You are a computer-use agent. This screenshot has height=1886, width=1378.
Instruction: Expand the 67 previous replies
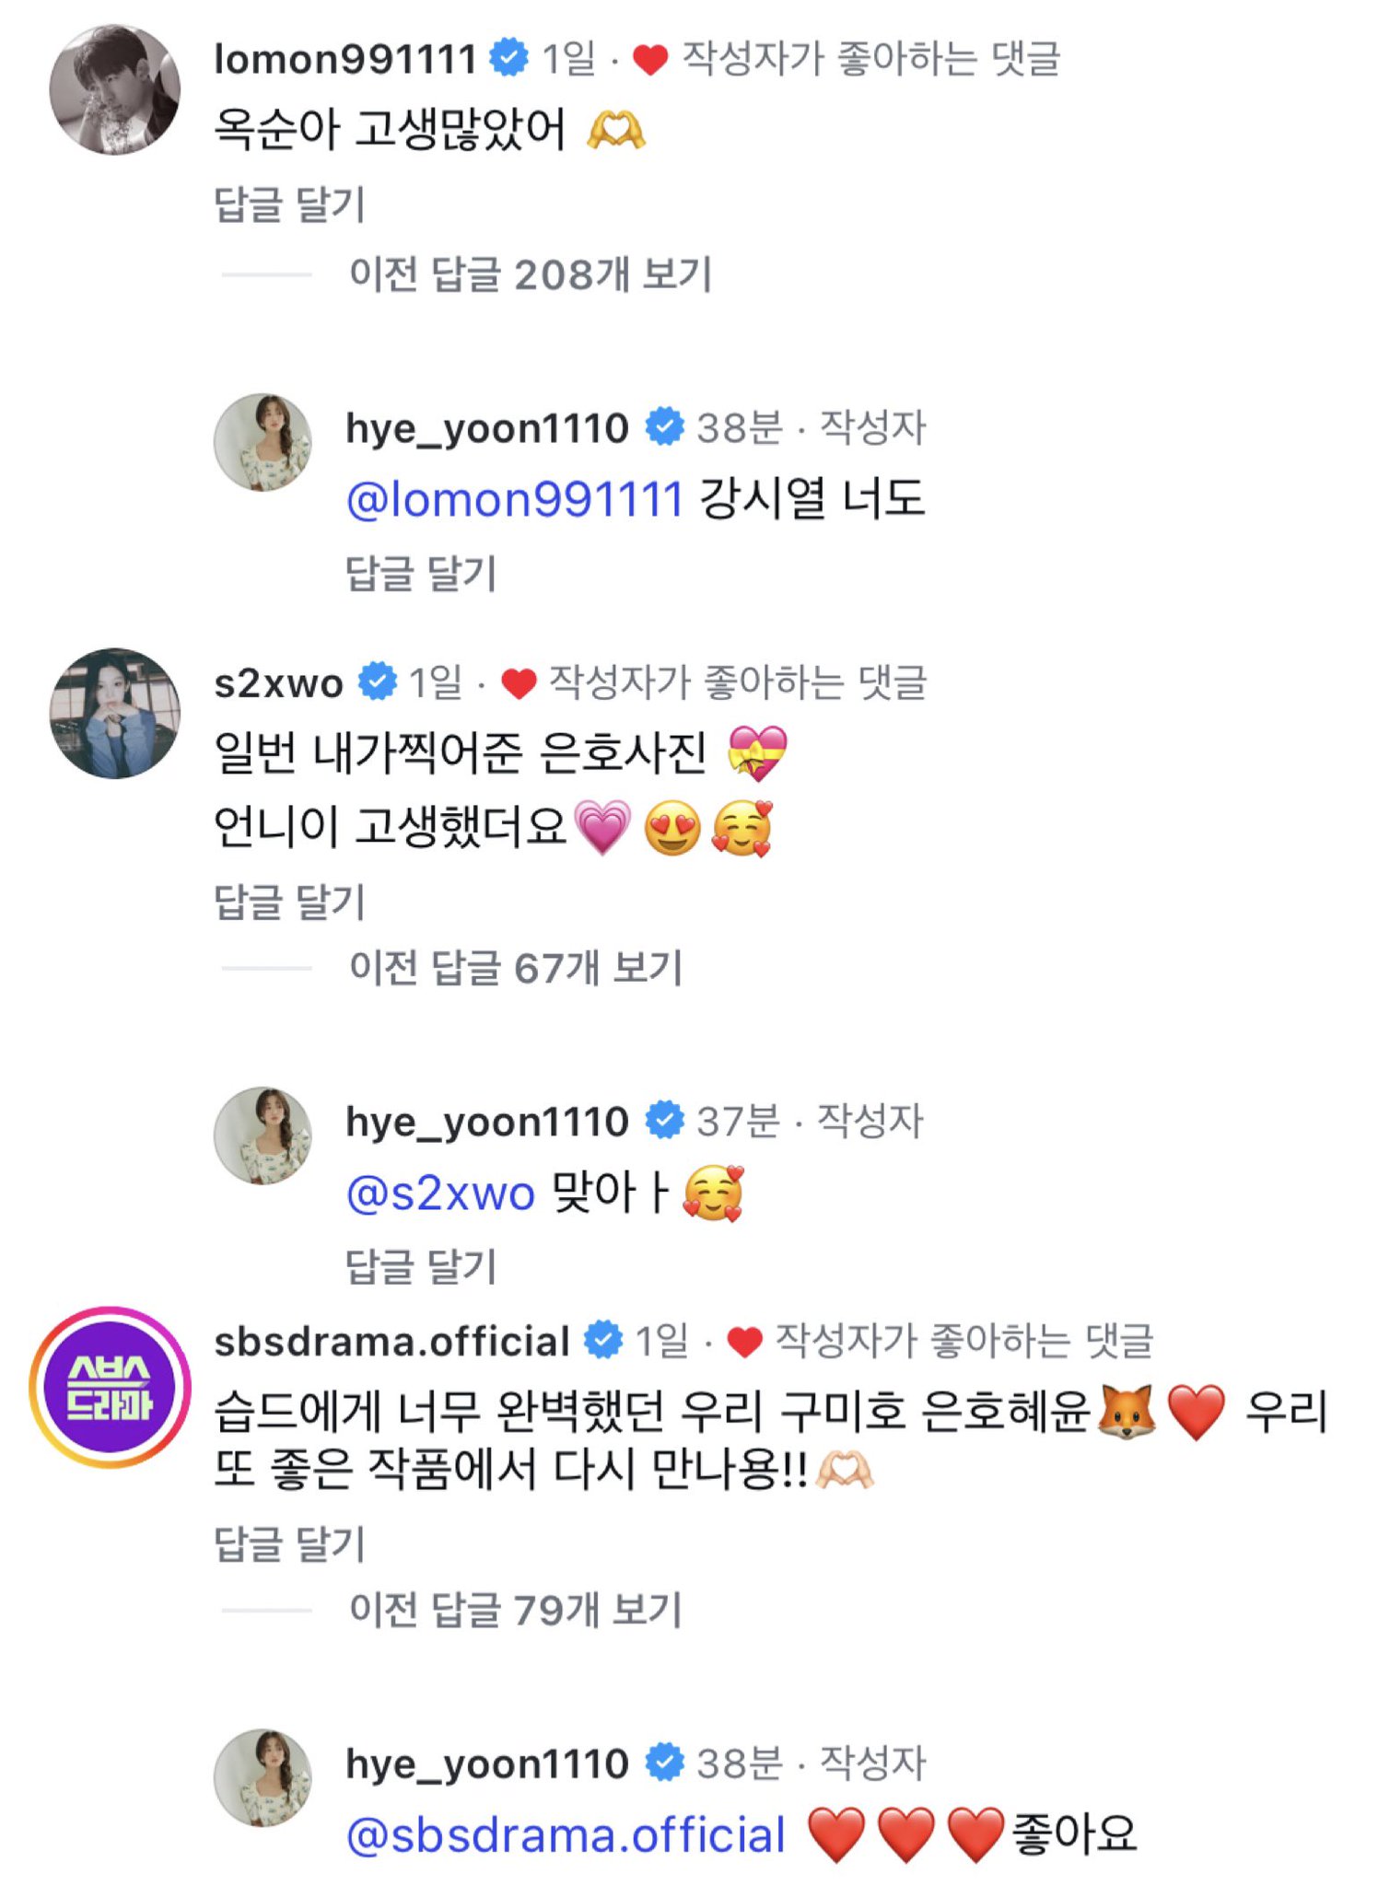516,968
